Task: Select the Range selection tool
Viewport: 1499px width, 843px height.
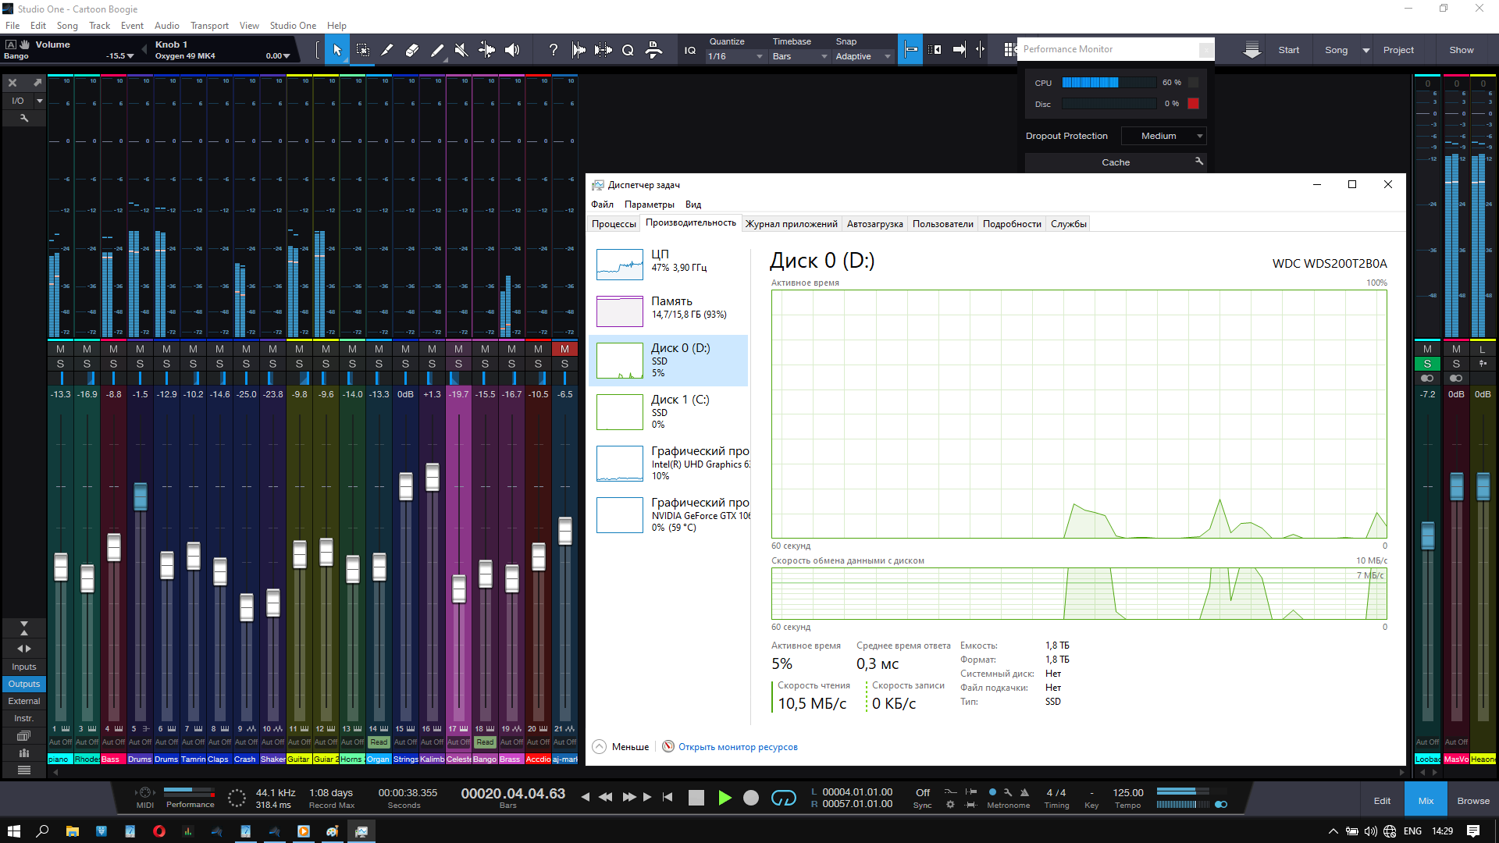Action: (x=362, y=50)
